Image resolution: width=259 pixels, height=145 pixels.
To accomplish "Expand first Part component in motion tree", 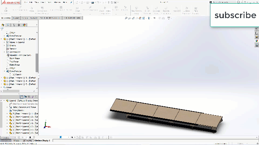I will [7, 114].
